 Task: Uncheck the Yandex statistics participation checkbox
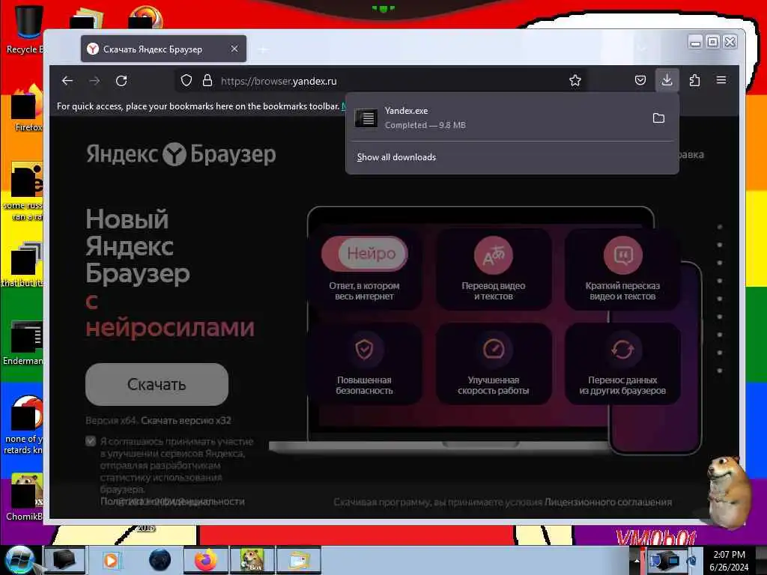(x=91, y=441)
